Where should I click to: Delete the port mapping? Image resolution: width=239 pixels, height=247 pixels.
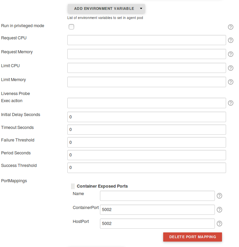pos(192,237)
